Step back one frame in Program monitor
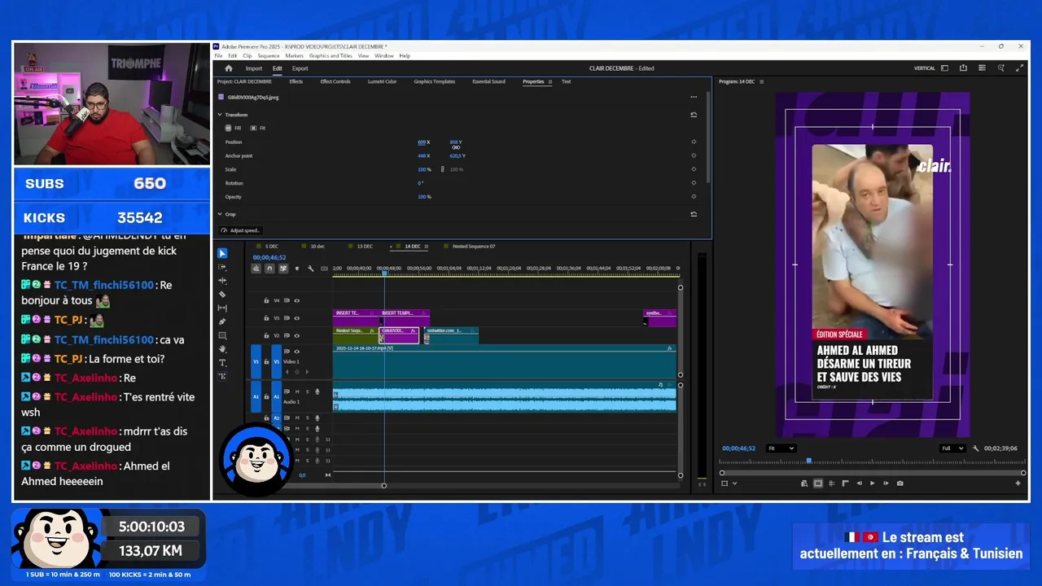This screenshot has width=1042, height=586. pos(859,483)
